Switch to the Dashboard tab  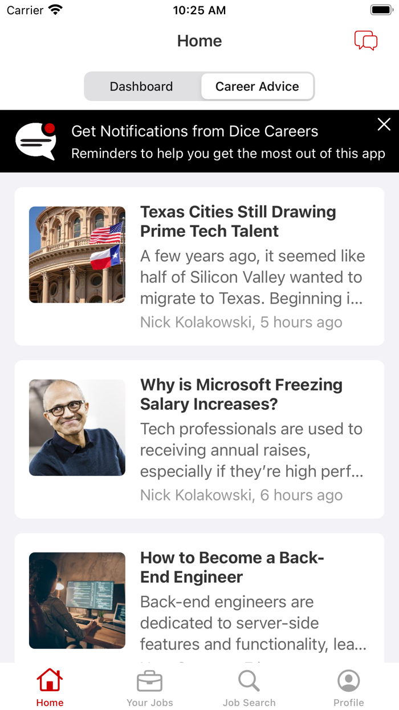tap(141, 86)
